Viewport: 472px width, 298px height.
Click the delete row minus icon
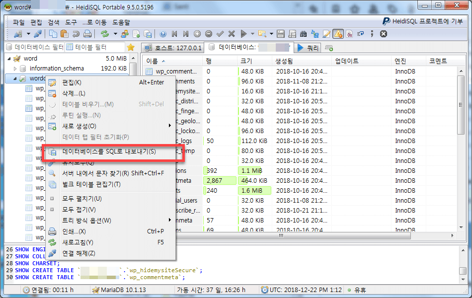(x=209, y=34)
